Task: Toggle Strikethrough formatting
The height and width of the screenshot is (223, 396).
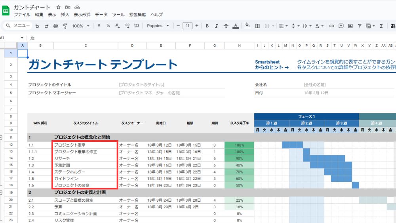Action: click(226, 26)
